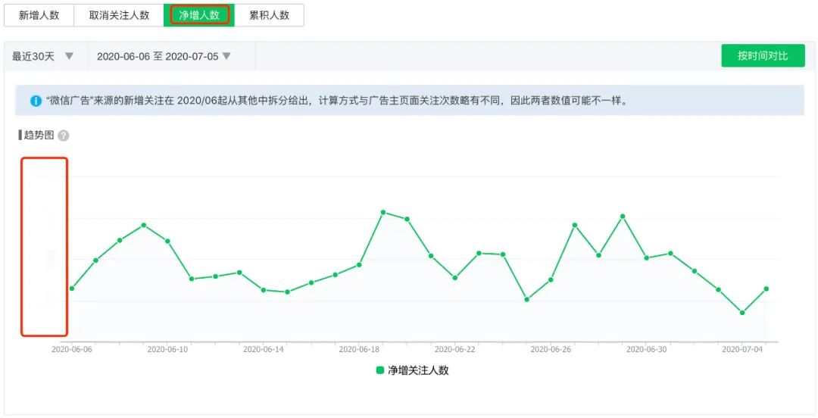This screenshot has height=418, width=818.
Task: Click the dip data point on 2020-06-25
Action: pos(526,300)
